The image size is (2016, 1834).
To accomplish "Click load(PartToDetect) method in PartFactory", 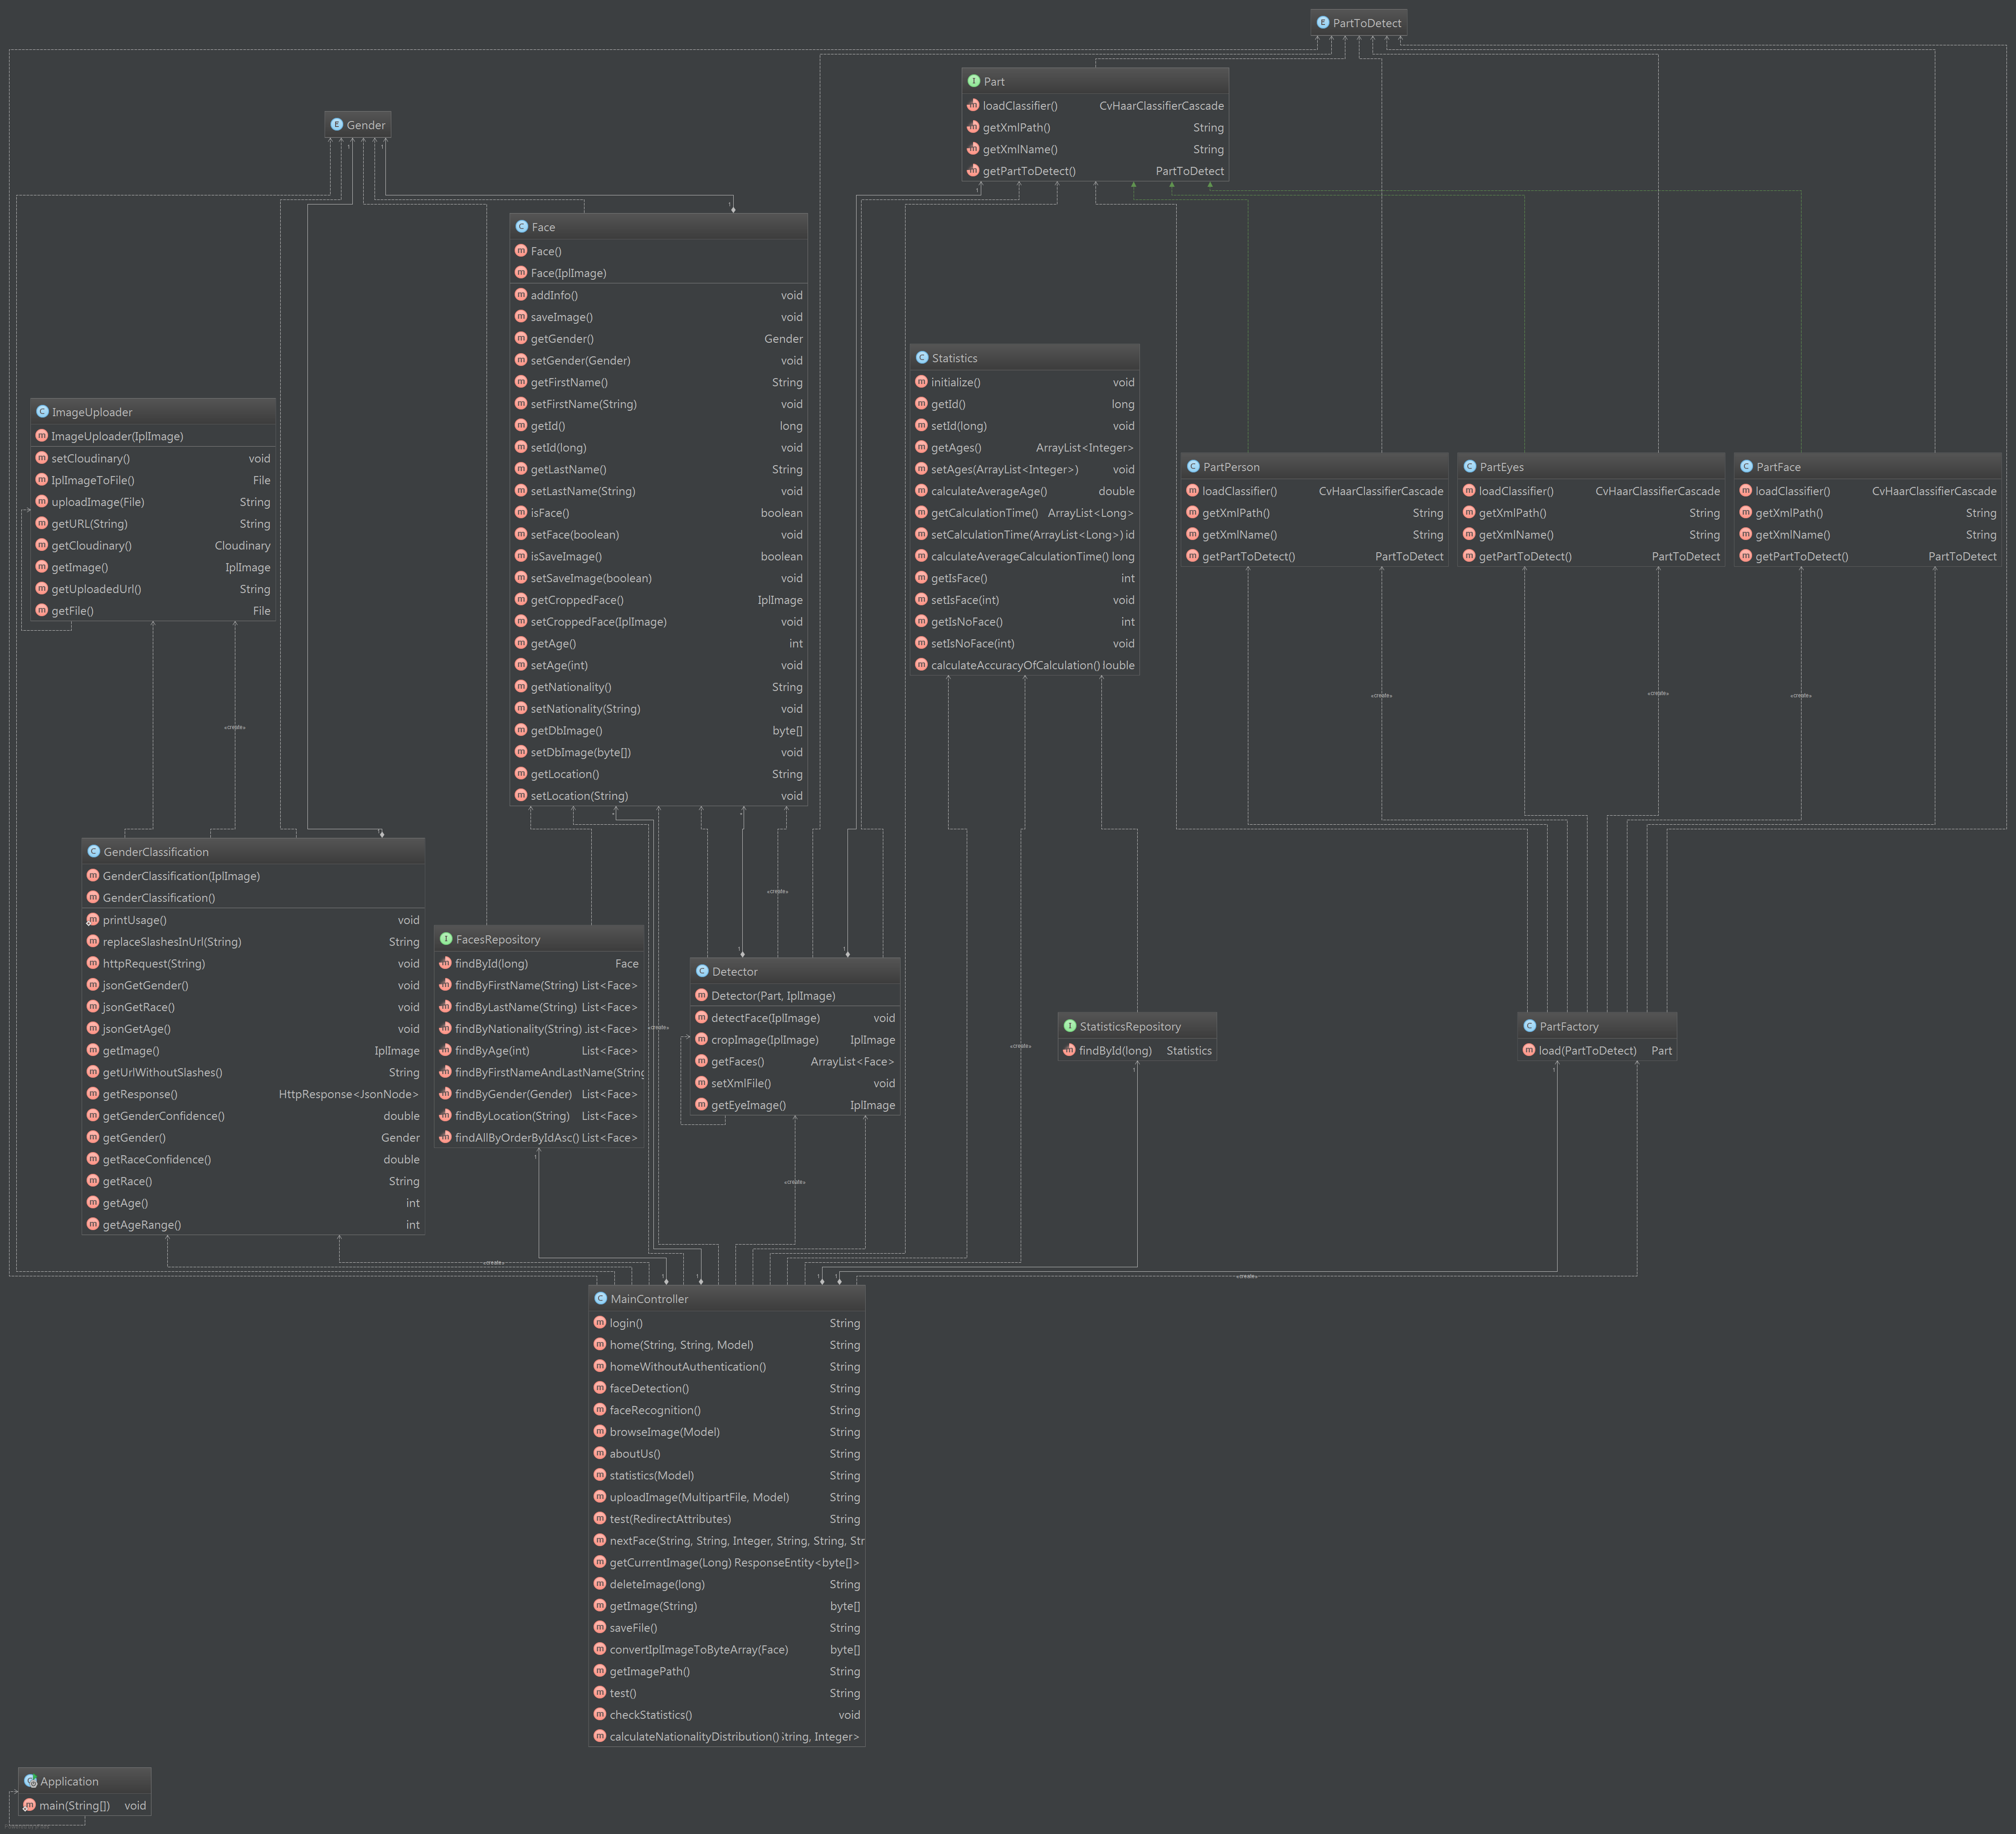I will [x=1587, y=1050].
